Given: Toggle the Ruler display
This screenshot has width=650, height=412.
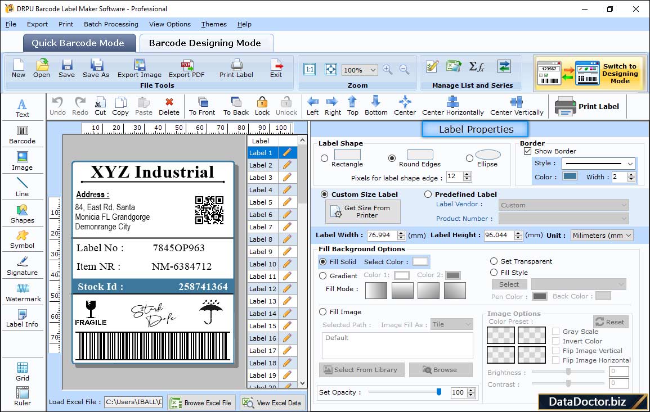Looking at the screenshot, I should click(23, 396).
